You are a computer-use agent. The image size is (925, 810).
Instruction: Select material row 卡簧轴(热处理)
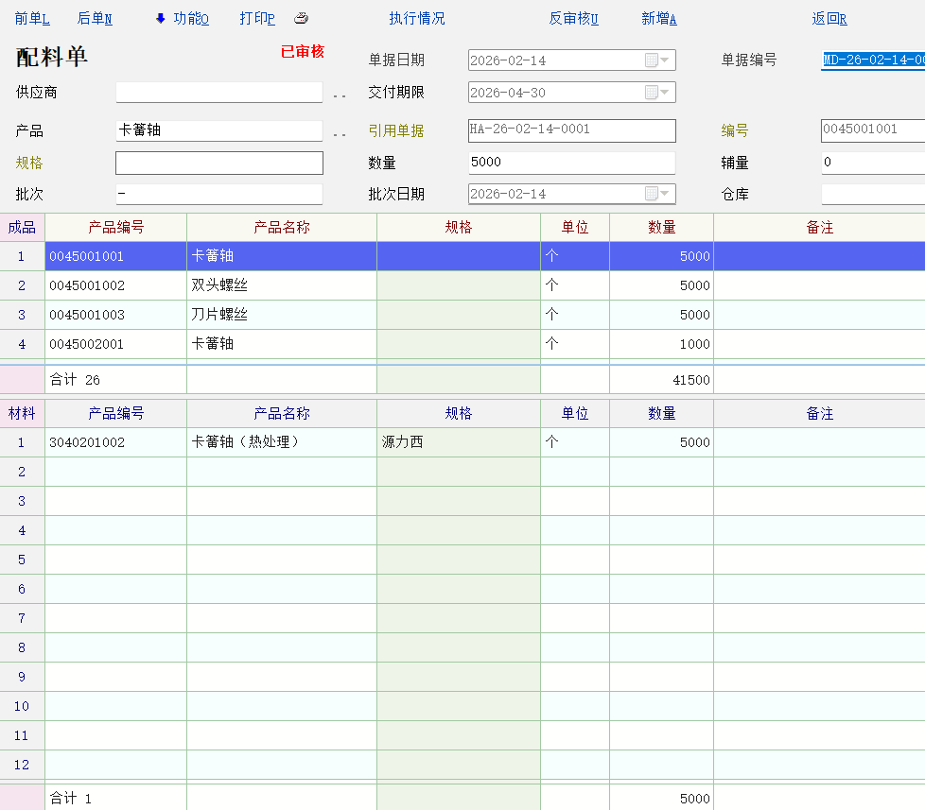tap(246, 442)
